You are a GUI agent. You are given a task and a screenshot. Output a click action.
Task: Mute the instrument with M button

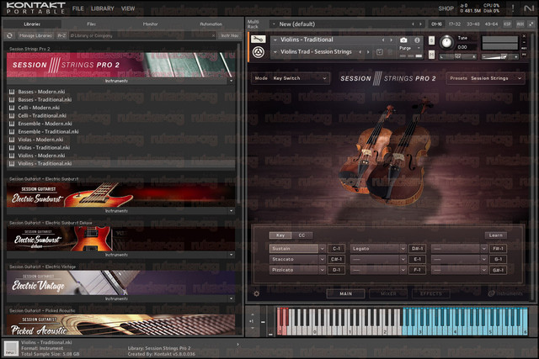(431, 54)
